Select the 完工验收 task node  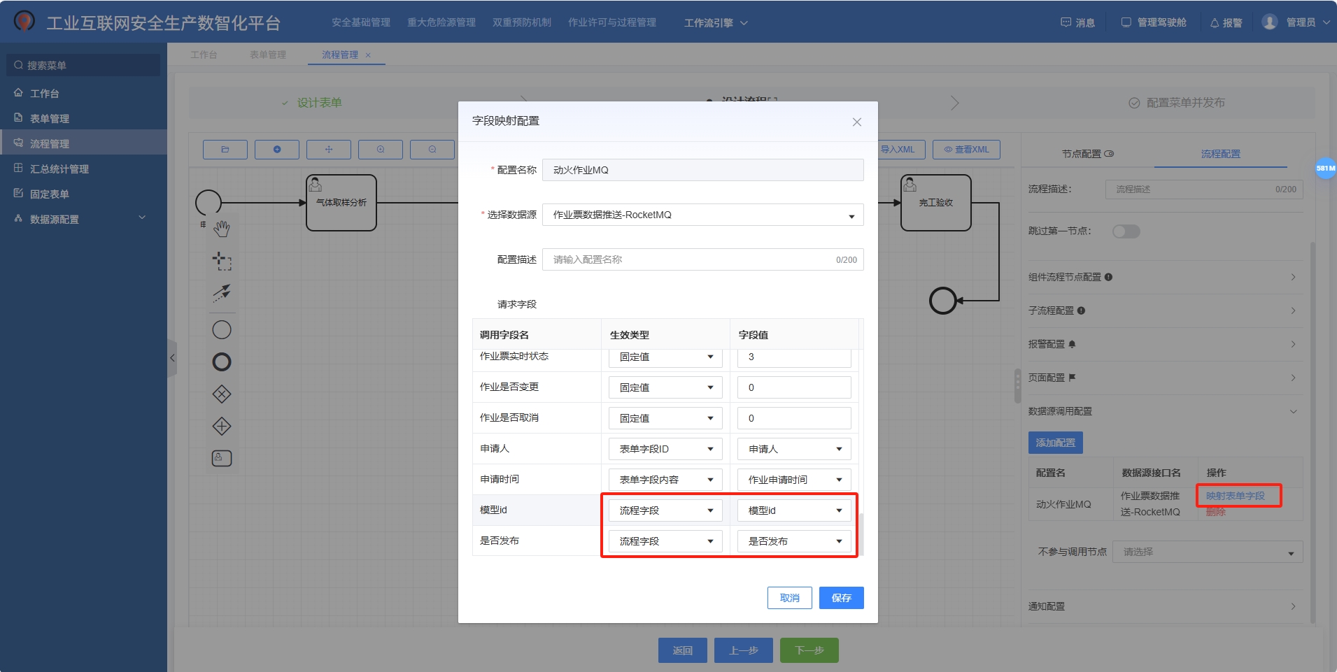click(936, 203)
